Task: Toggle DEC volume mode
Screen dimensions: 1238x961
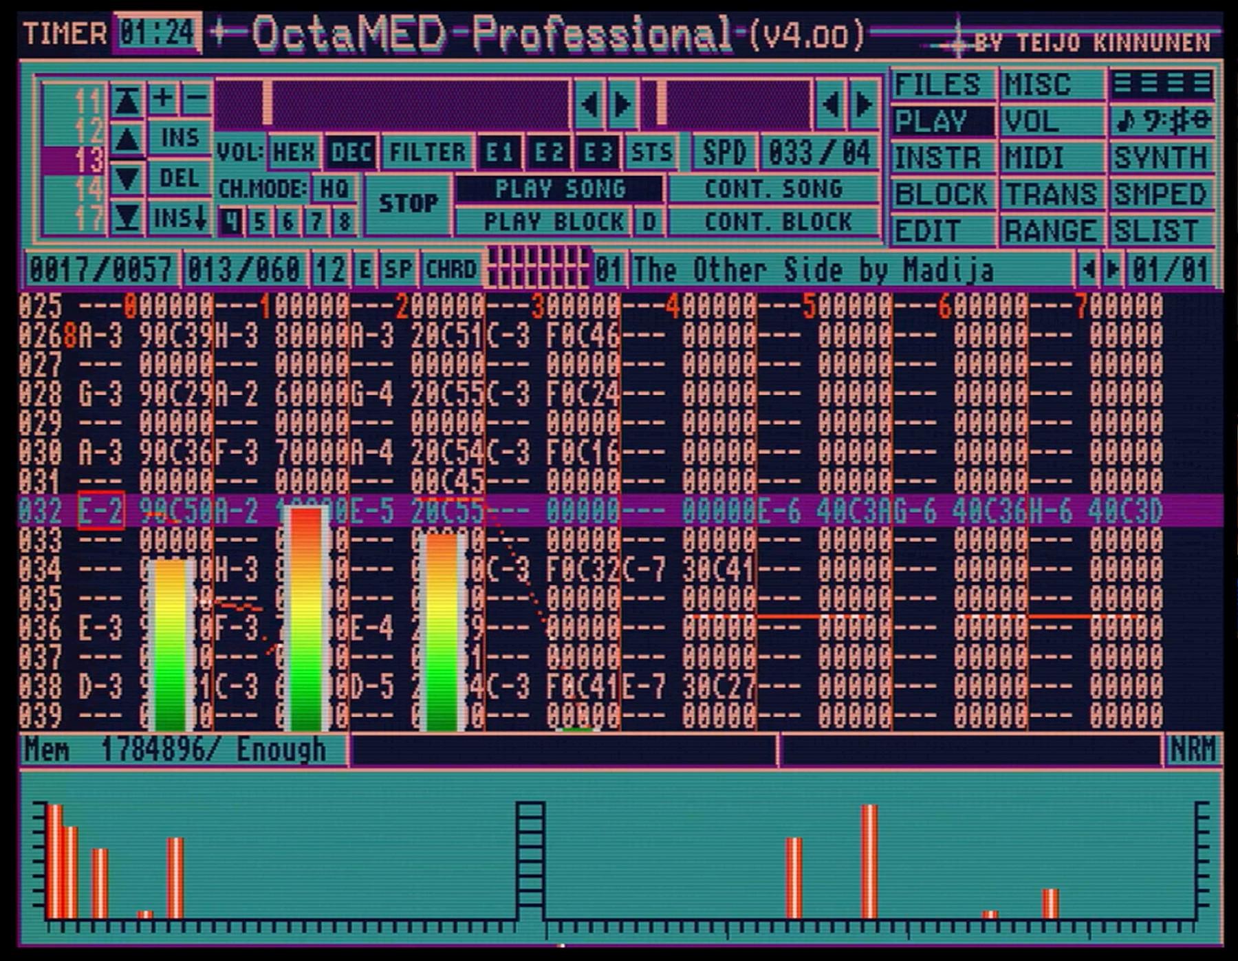Action: (351, 152)
